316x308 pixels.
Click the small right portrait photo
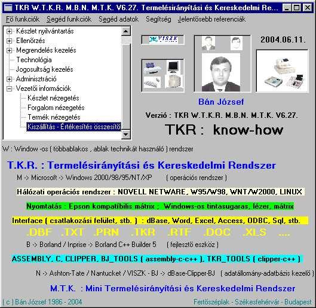[x=236, y=43]
